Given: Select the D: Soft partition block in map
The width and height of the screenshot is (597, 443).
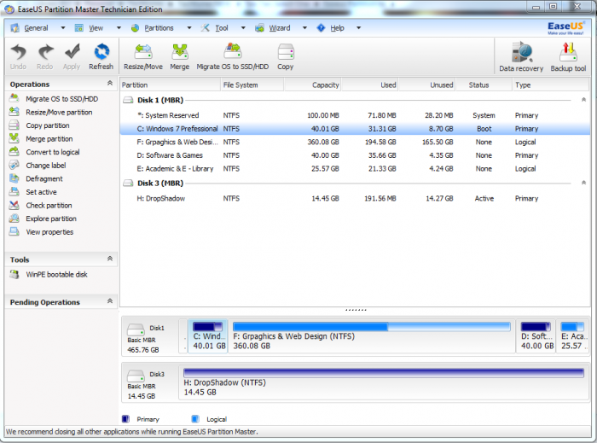Looking at the screenshot, I should (x=536, y=336).
